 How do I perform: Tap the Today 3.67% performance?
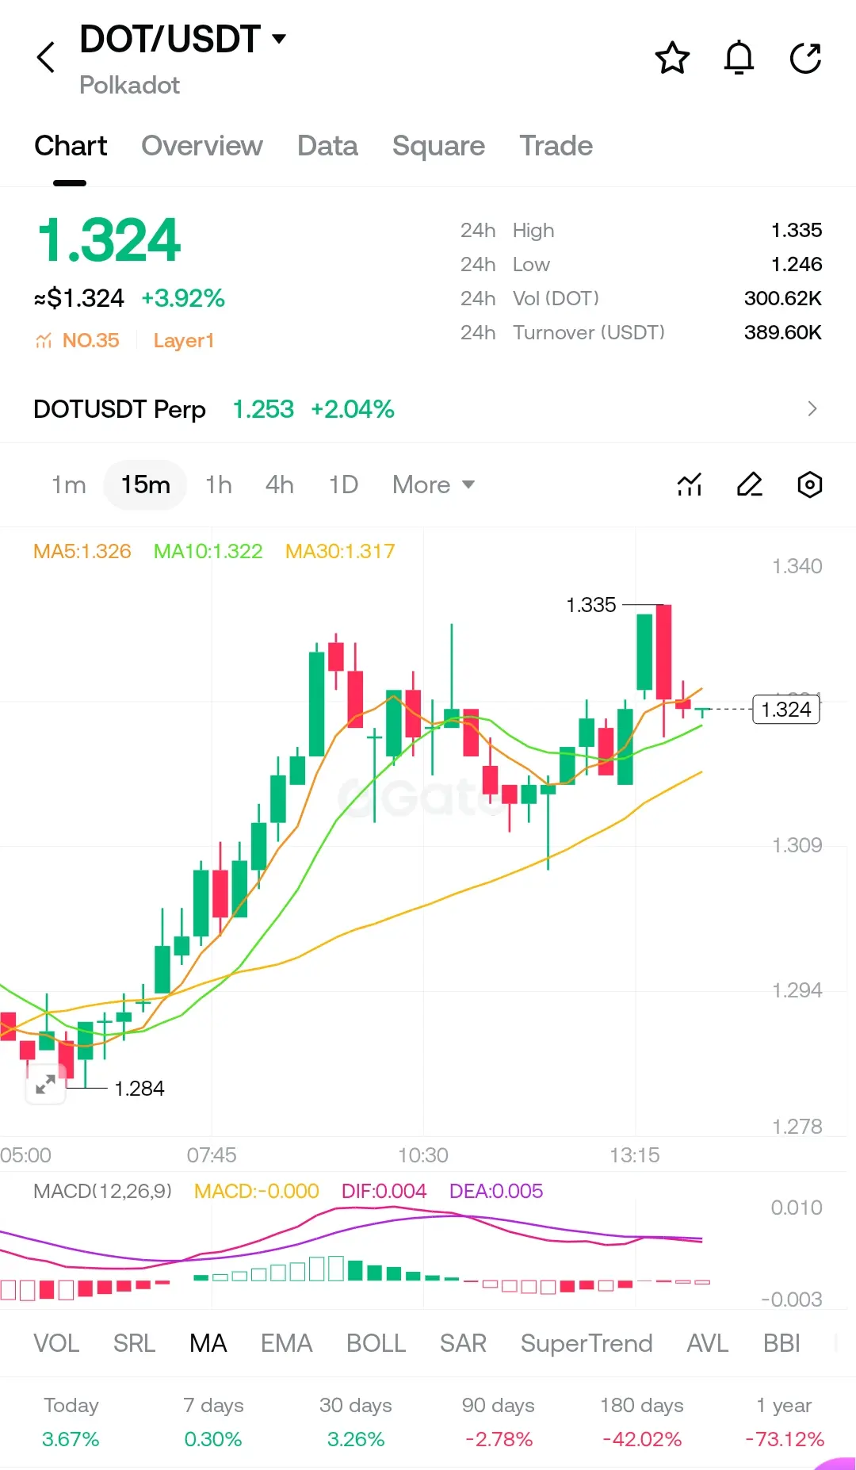coord(71,1422)
